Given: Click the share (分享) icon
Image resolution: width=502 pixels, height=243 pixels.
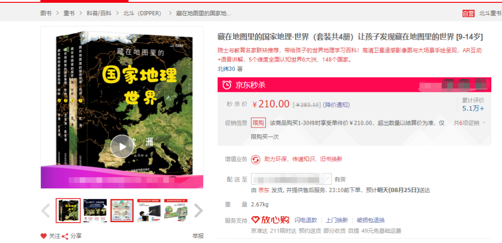Looking at the screenshot, I should (x=65, y=237).
